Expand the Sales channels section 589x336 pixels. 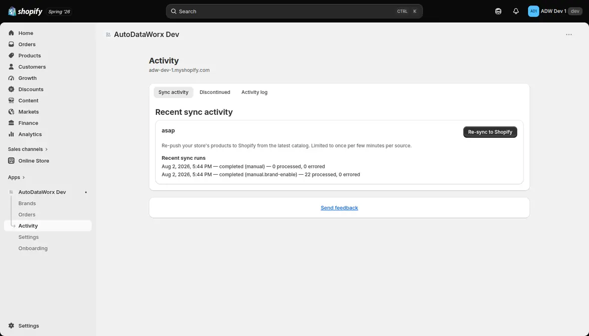[x=28, y=149]
